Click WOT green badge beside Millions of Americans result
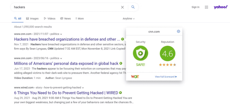The width and height of the screenshot is (230, 108). click(121, 63)
